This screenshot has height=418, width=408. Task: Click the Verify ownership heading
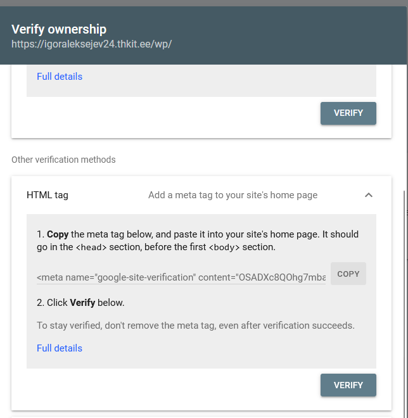(59, 29)
